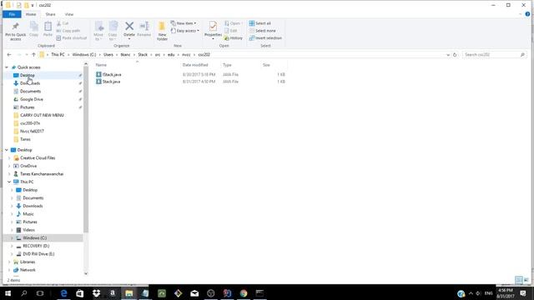This screenshot has height=300, width=534.
Task: Select DVD RW Drive (E:)
Action: (38, 254)
